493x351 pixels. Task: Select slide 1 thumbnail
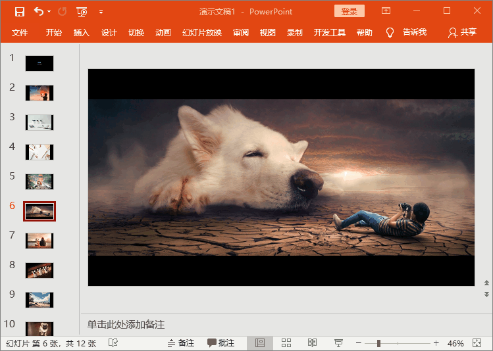click(39, 63)
